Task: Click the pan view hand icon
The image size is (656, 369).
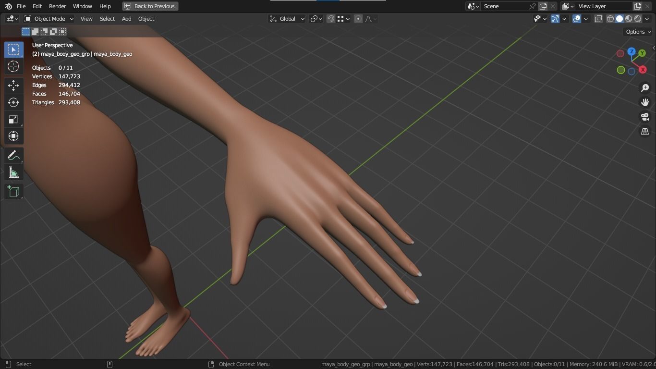Action: point(645,102)
